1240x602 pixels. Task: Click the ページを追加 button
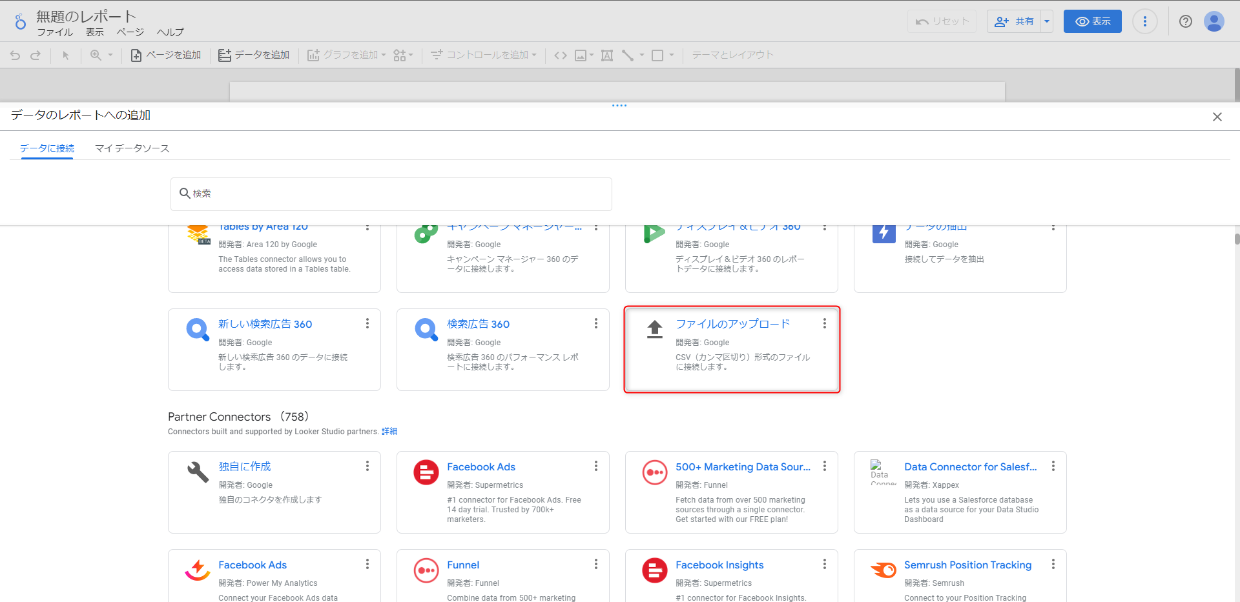(166, 55)
